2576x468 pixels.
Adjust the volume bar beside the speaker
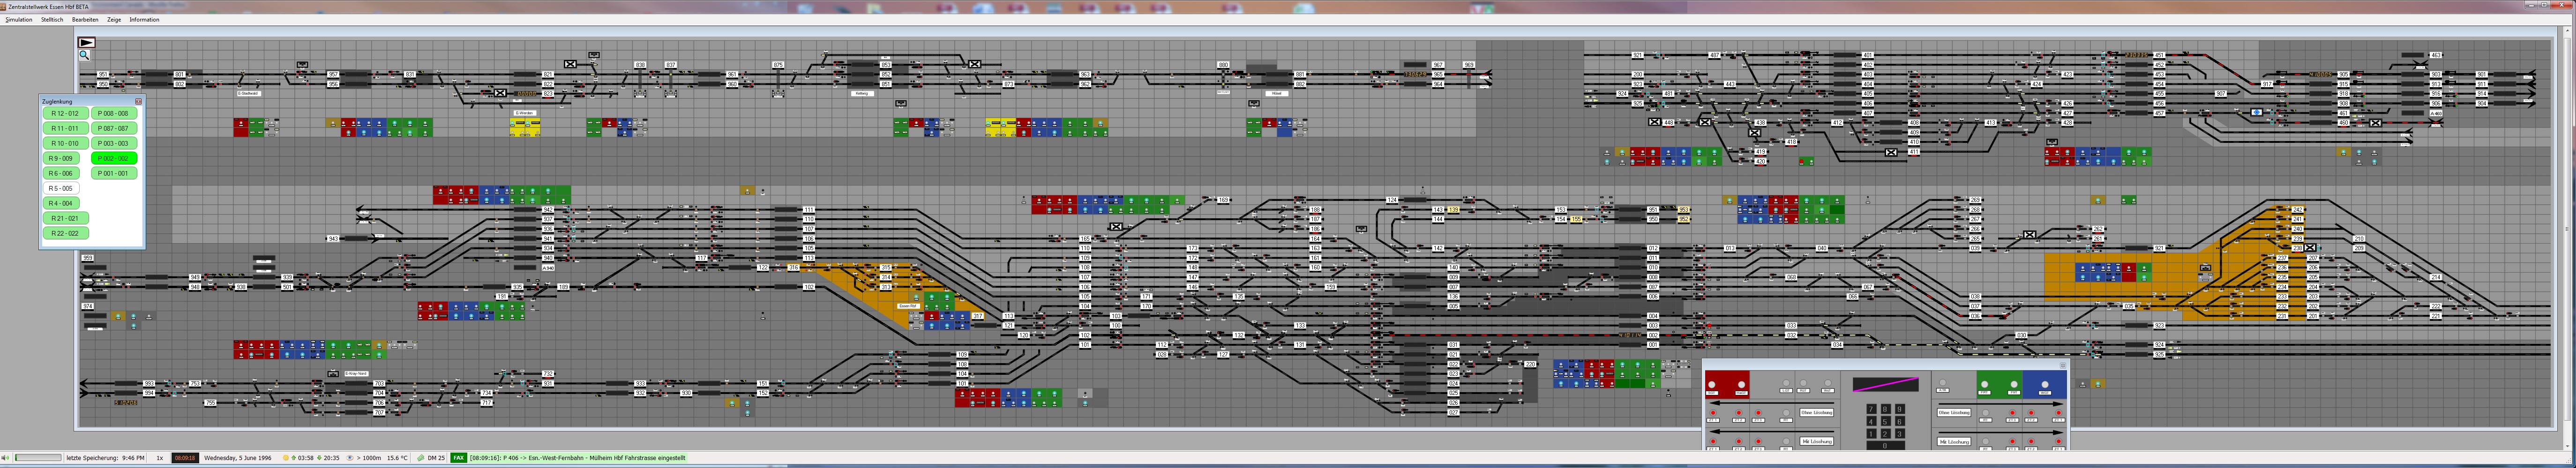(38, 458)
